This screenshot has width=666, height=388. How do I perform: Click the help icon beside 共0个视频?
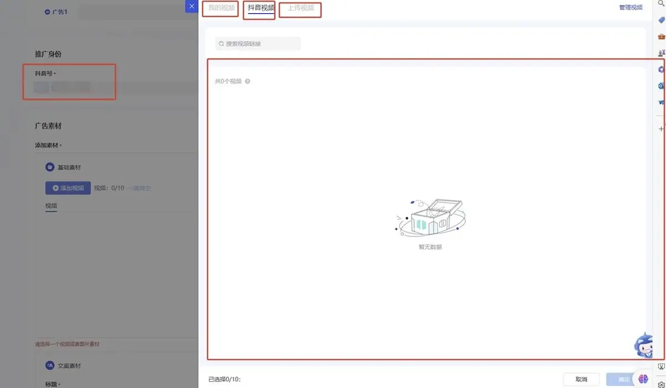pos(248,82)
